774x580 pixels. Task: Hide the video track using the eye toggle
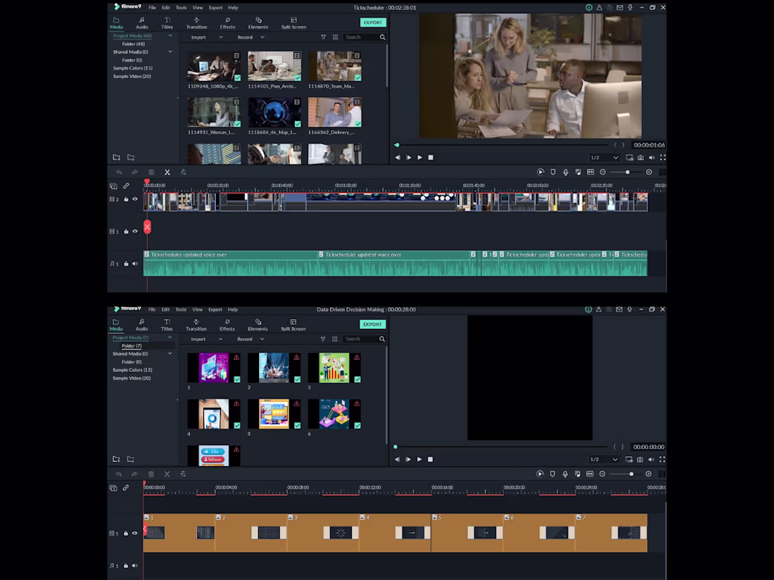tap(134, 199)
